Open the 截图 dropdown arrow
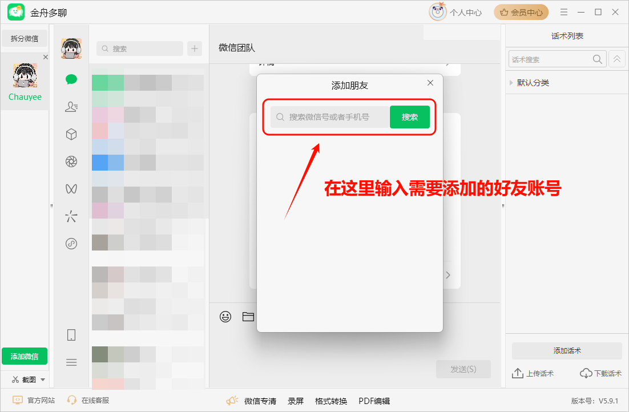629x412 pixels. coord(43,379)
